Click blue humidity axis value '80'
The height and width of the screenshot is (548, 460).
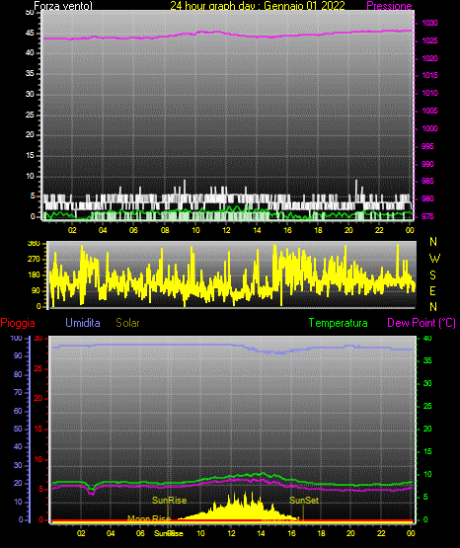18,374
